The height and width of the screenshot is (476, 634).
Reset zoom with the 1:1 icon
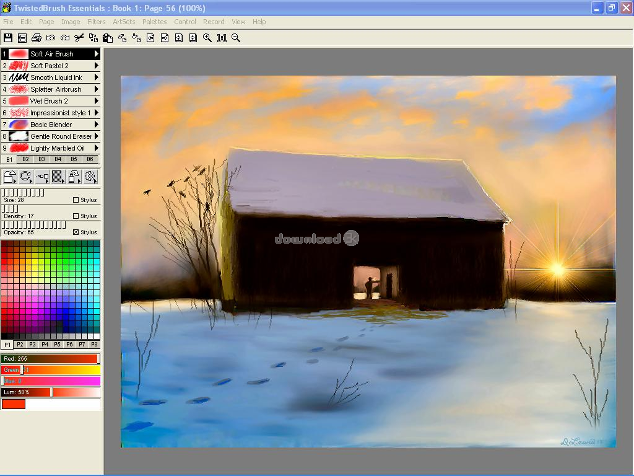click(222, 38)
